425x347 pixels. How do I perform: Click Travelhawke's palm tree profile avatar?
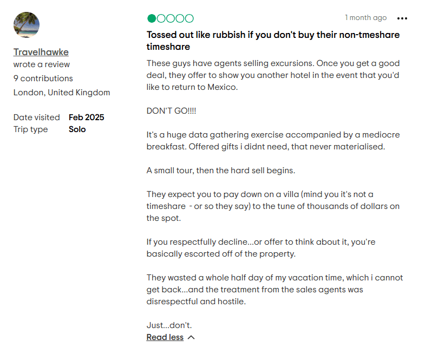tap(27, 25)
